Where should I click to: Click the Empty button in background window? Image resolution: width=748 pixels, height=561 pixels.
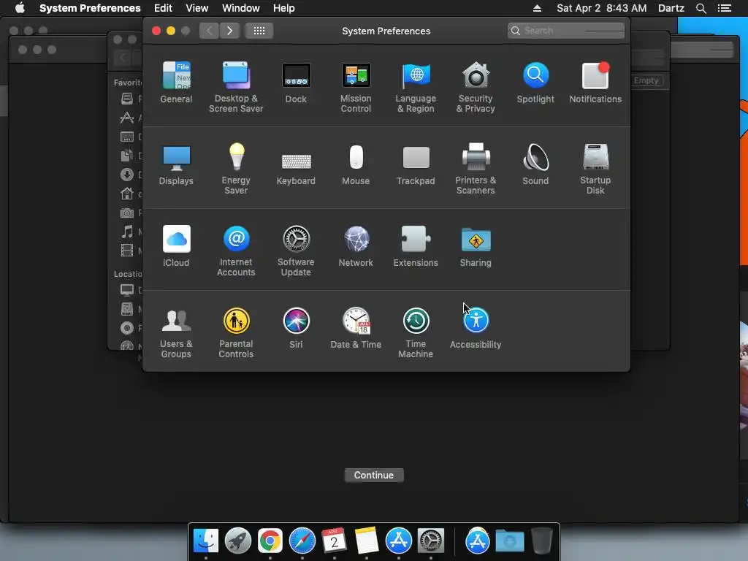646,80
